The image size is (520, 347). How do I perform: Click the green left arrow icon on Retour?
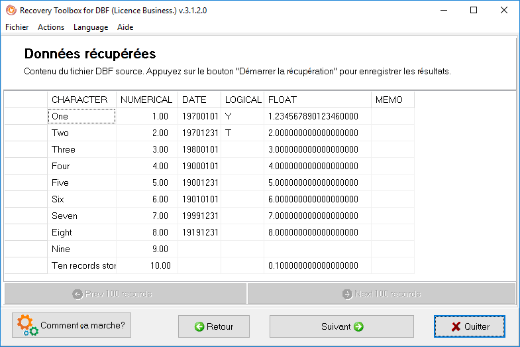pos(199,326)
